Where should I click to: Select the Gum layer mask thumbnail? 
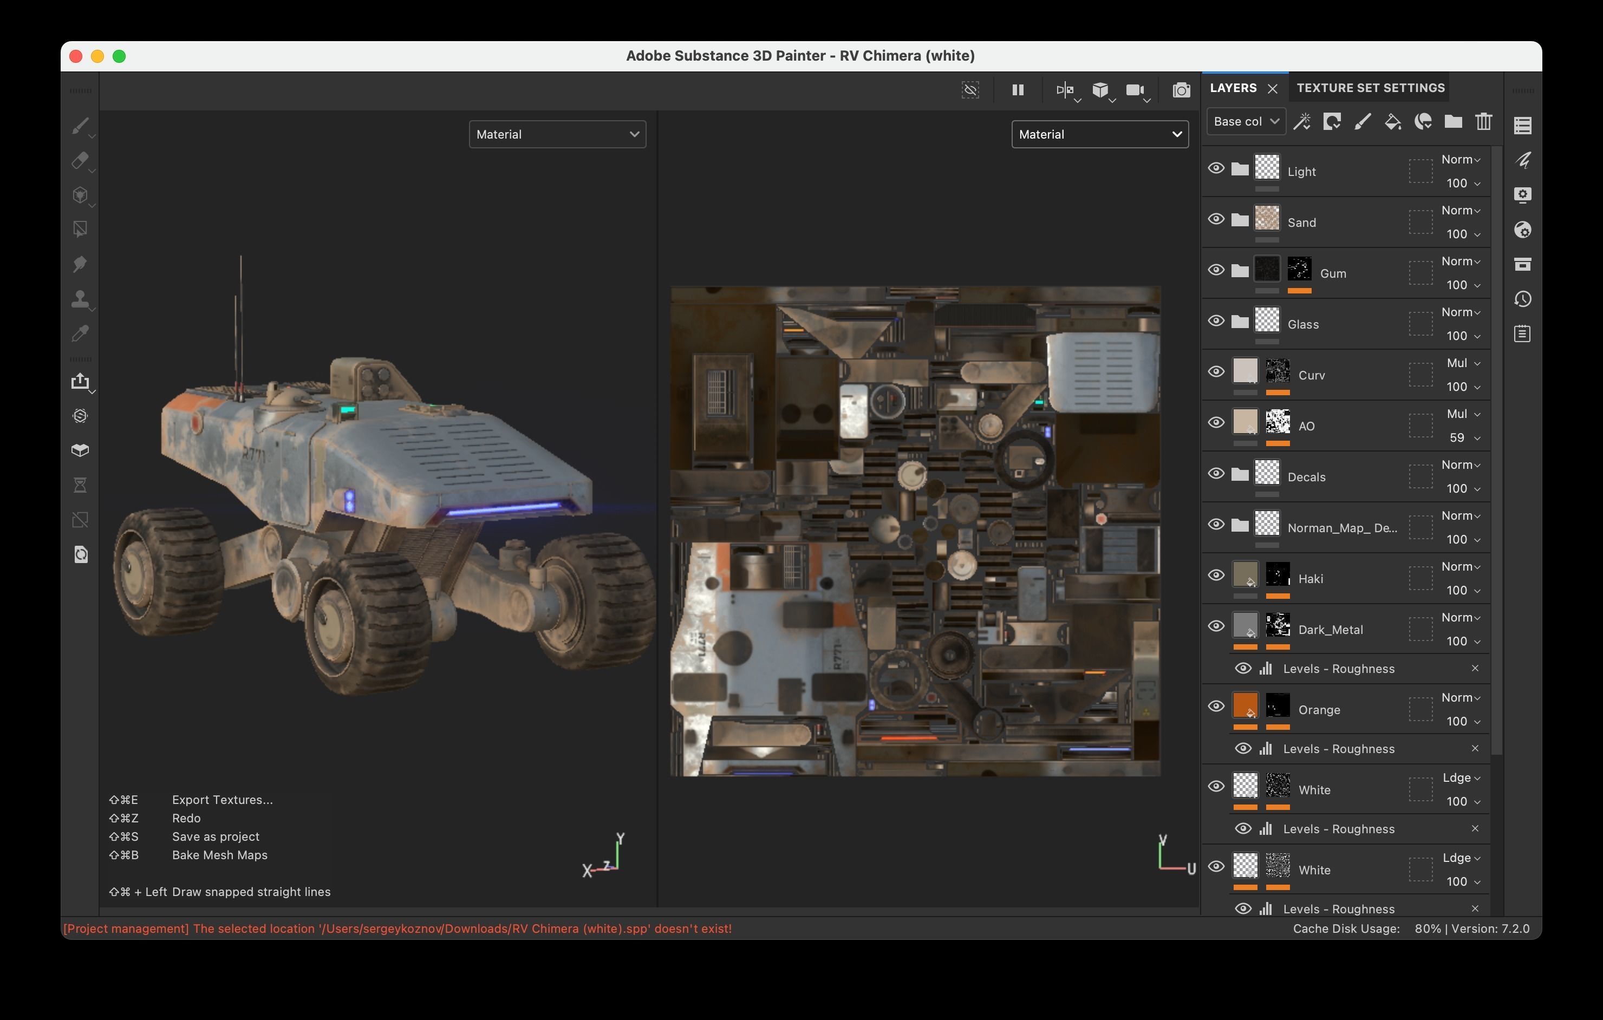1299,269
